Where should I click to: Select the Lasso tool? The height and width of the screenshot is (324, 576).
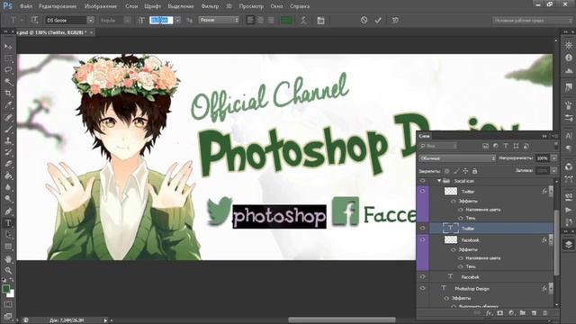8,70
